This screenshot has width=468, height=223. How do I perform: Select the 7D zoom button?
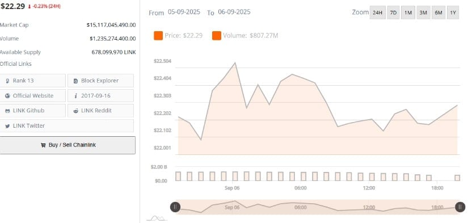click(393, 12)
